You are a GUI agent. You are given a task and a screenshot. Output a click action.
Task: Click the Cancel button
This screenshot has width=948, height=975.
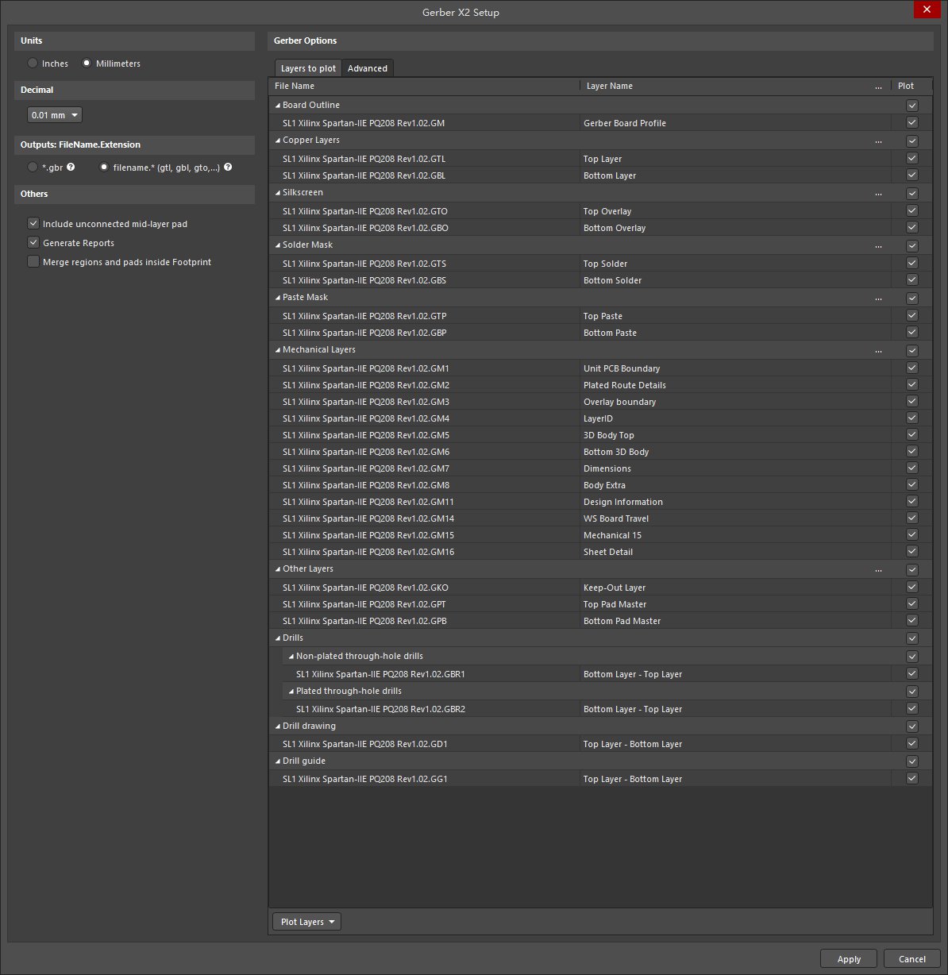point(912,959)
